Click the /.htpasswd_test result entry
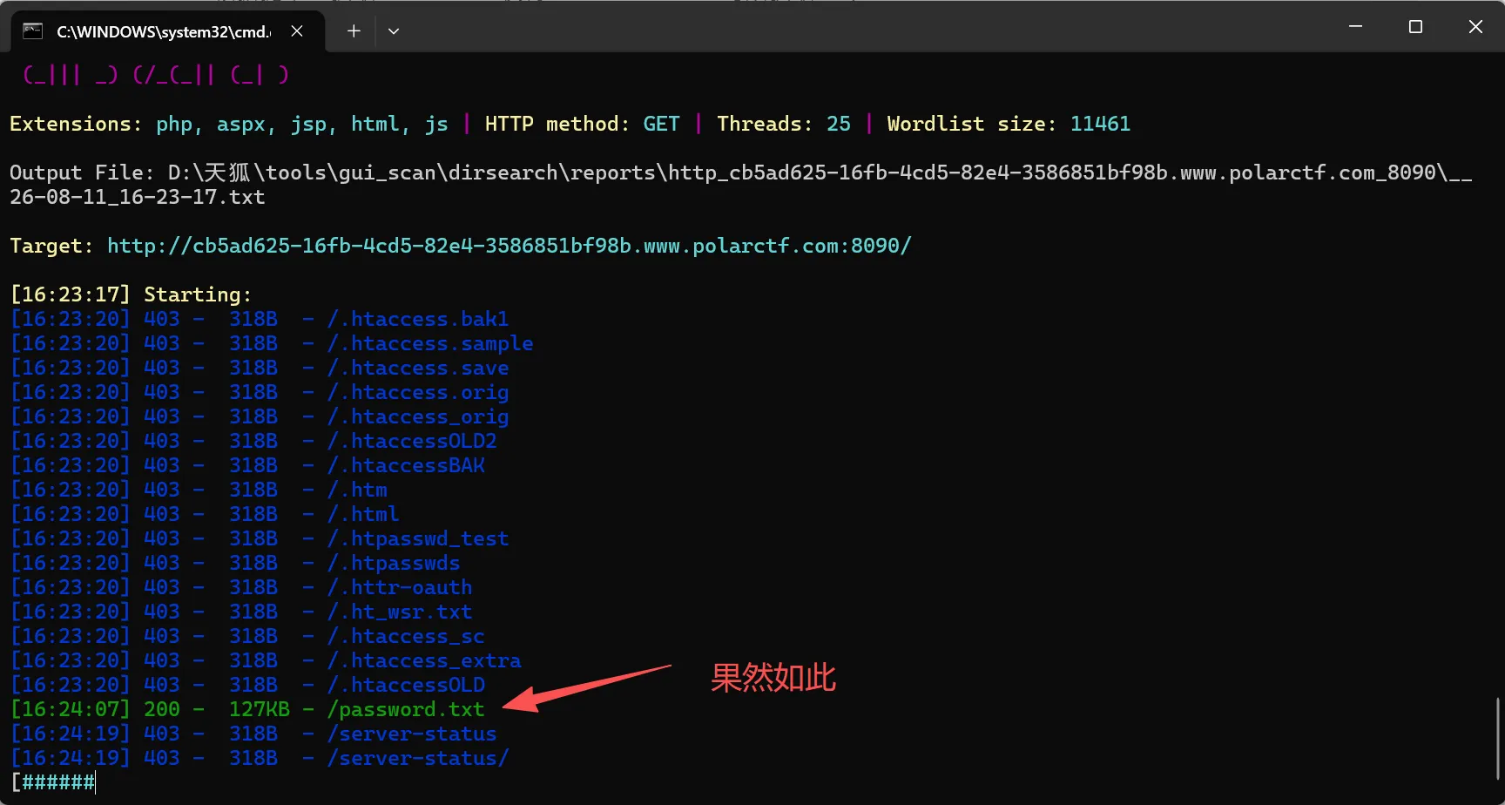Screen dimensions: 1505x805 (x=418, y=538)
